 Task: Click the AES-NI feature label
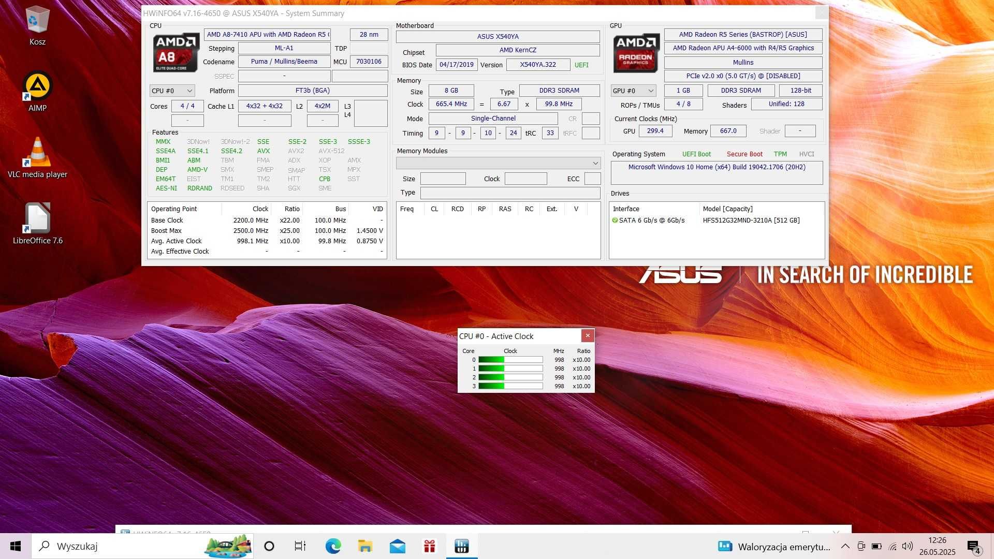click(x=166, y=188)
